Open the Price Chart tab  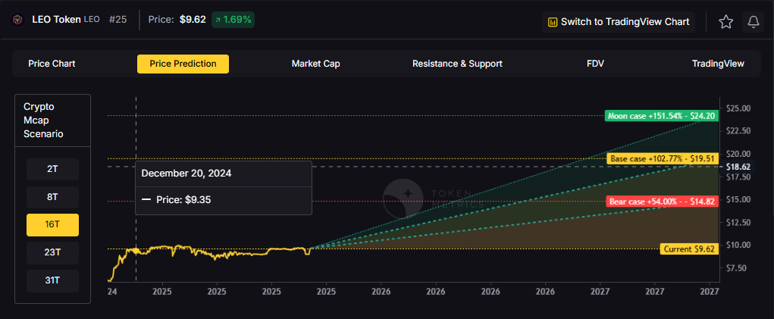coord(52,64)
